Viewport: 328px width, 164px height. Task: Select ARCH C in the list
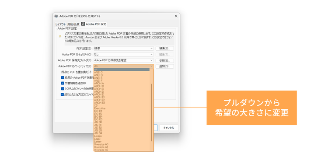point(122,89)
